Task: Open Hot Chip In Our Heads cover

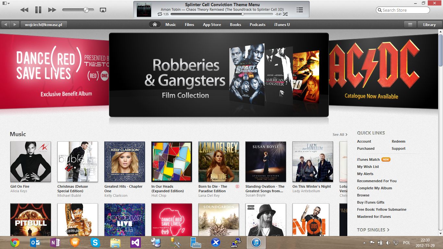Action: click(172, 161)
